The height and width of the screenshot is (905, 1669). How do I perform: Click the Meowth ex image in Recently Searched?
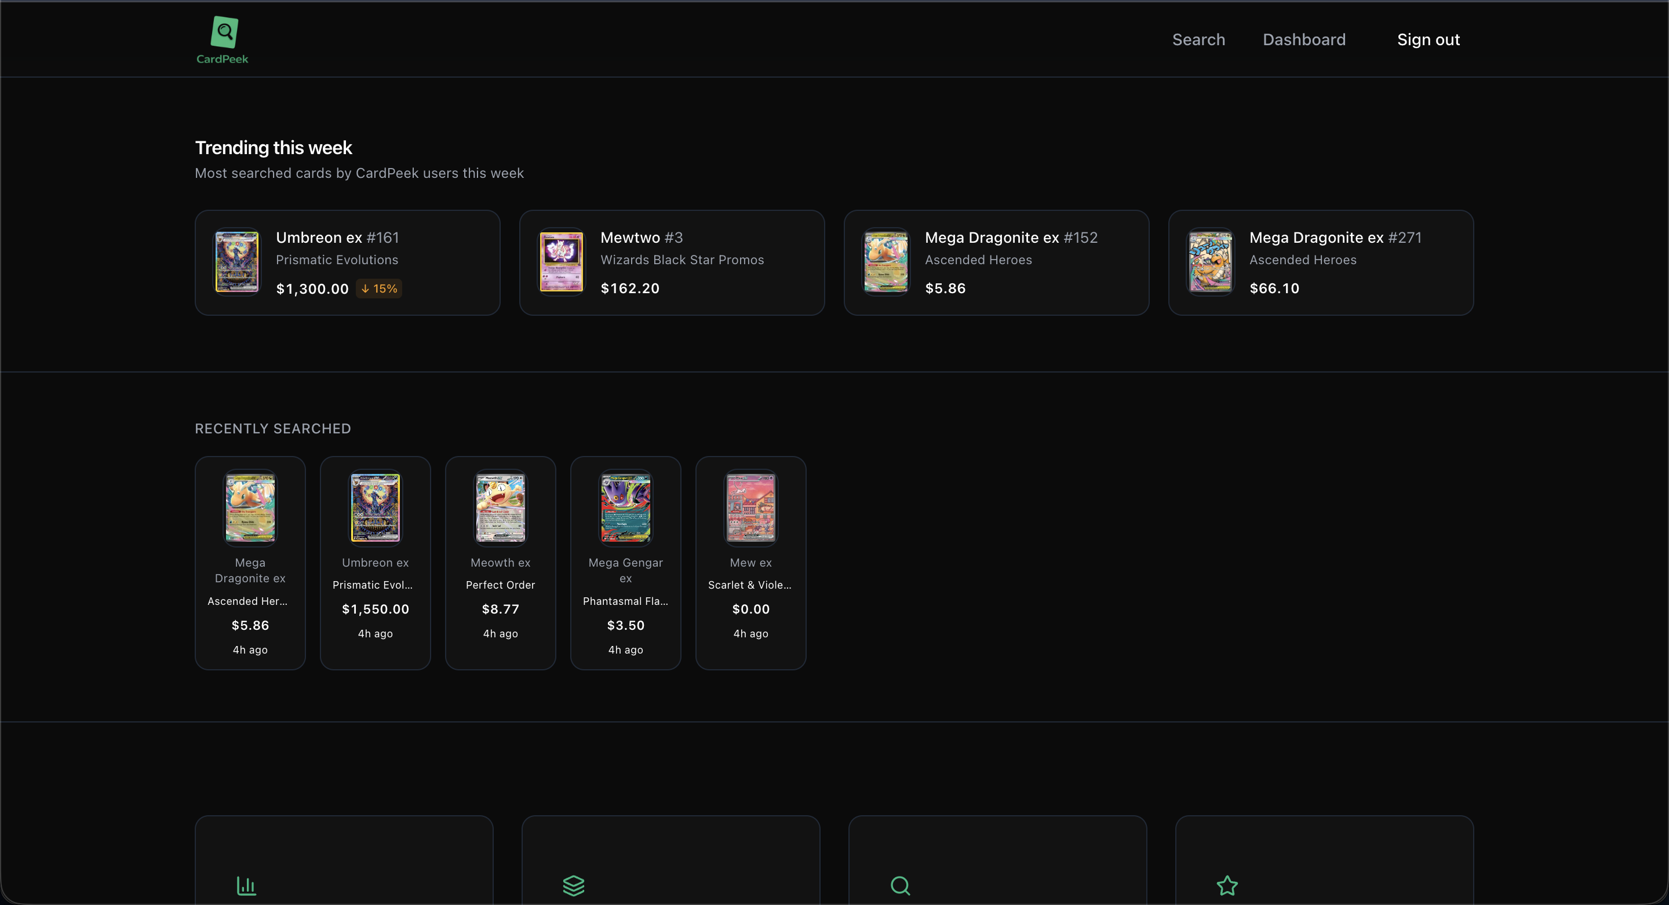500,507
